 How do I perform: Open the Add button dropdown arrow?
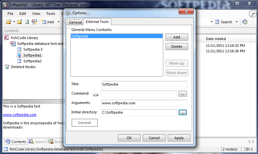pyautogui.click(x=58, y=22)
